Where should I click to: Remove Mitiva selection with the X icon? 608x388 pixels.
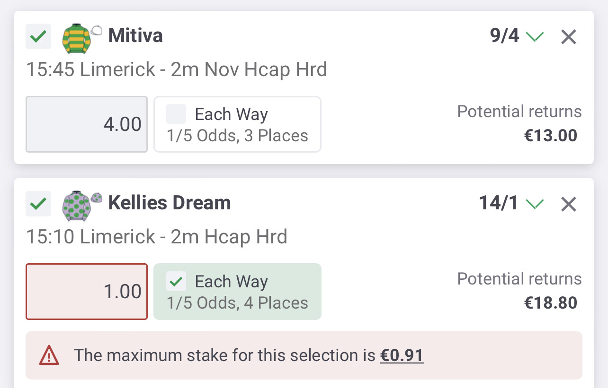tap(568, 37)
